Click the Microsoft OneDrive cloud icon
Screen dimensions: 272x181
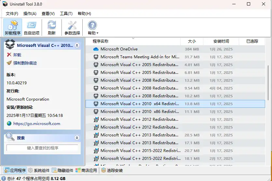(96, 49)
